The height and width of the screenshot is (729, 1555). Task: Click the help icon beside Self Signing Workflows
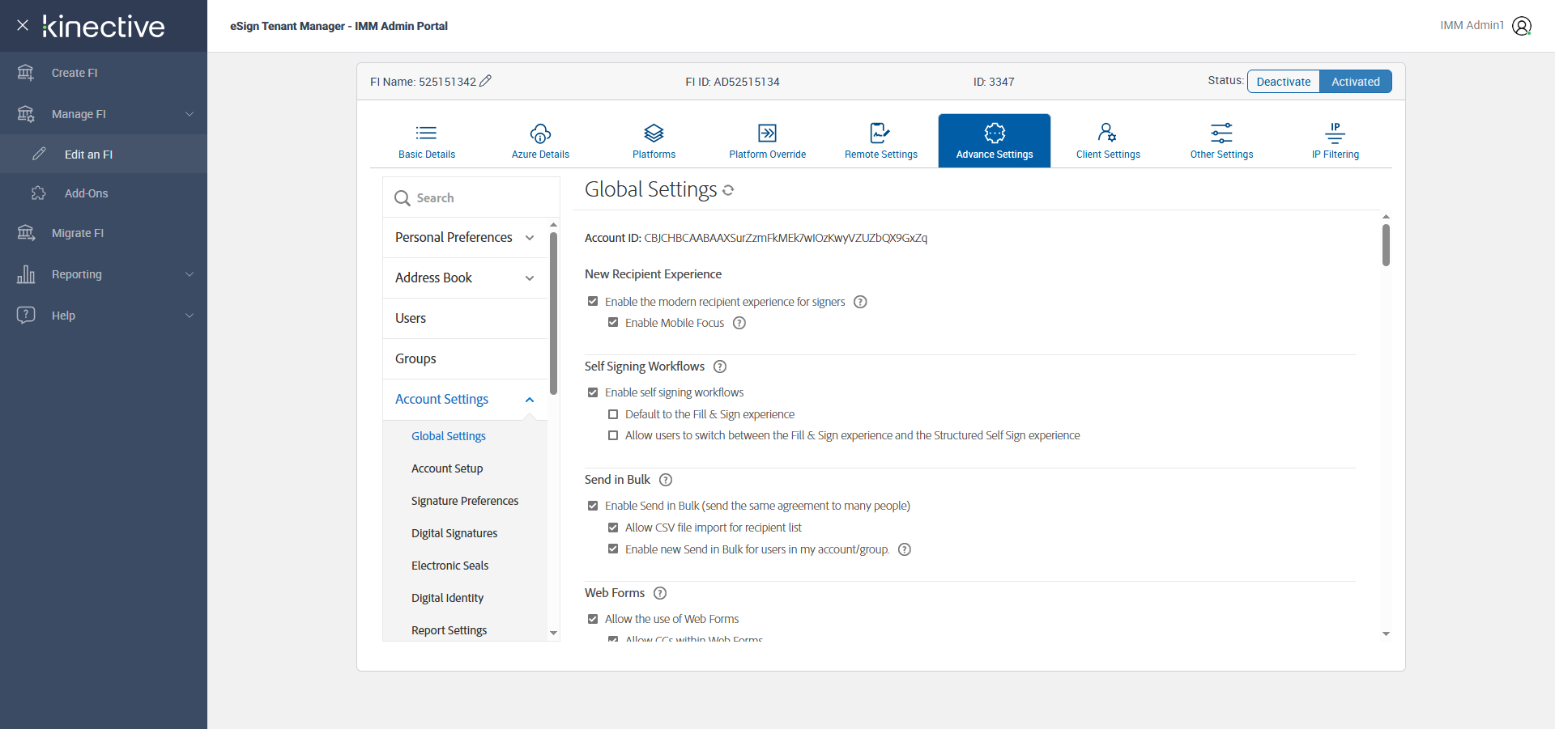[x=720, y=367]
